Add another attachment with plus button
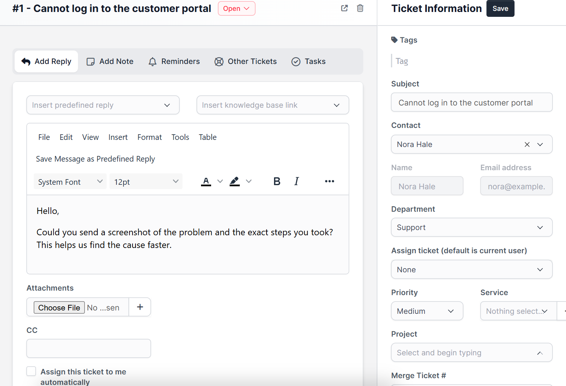This screenshot has width=566, height=386. [x=140, y=307]
